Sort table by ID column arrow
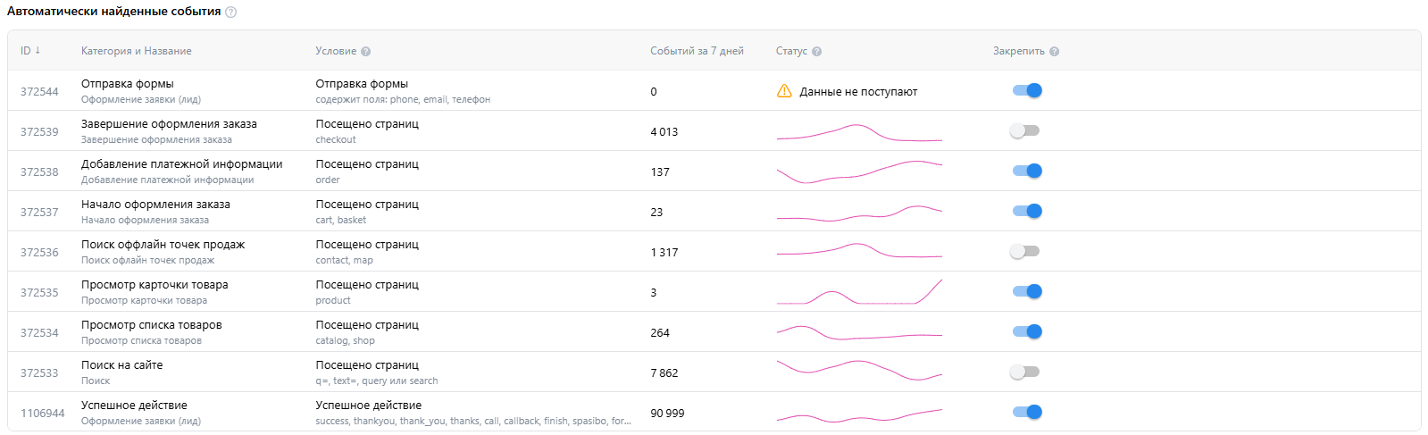The image size is (1428, 435). click(38, 51)
